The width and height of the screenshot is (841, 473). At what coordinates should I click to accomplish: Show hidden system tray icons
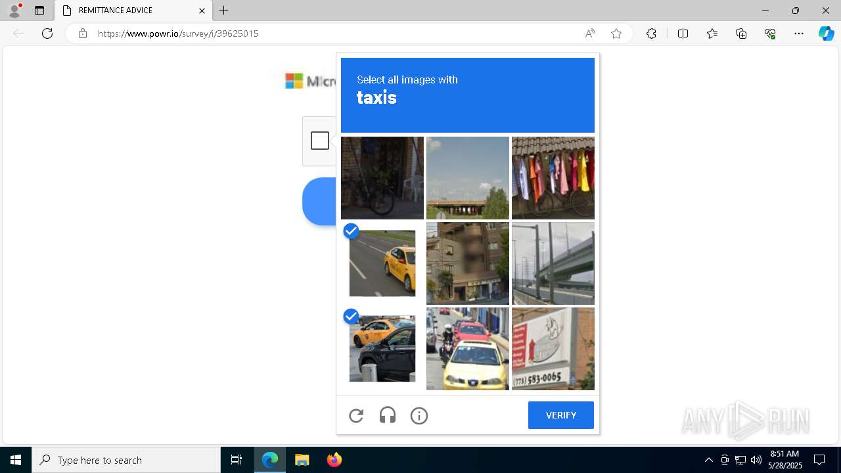tap(708, 460)
